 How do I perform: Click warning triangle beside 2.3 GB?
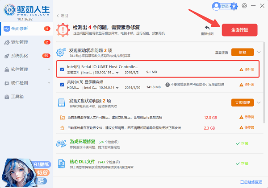pyautogui.click(x=241, y=127)
